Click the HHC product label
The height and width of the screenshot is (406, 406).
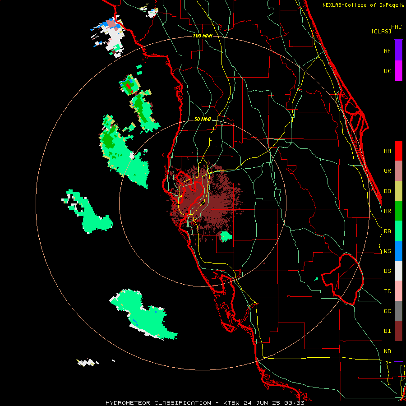397,27
